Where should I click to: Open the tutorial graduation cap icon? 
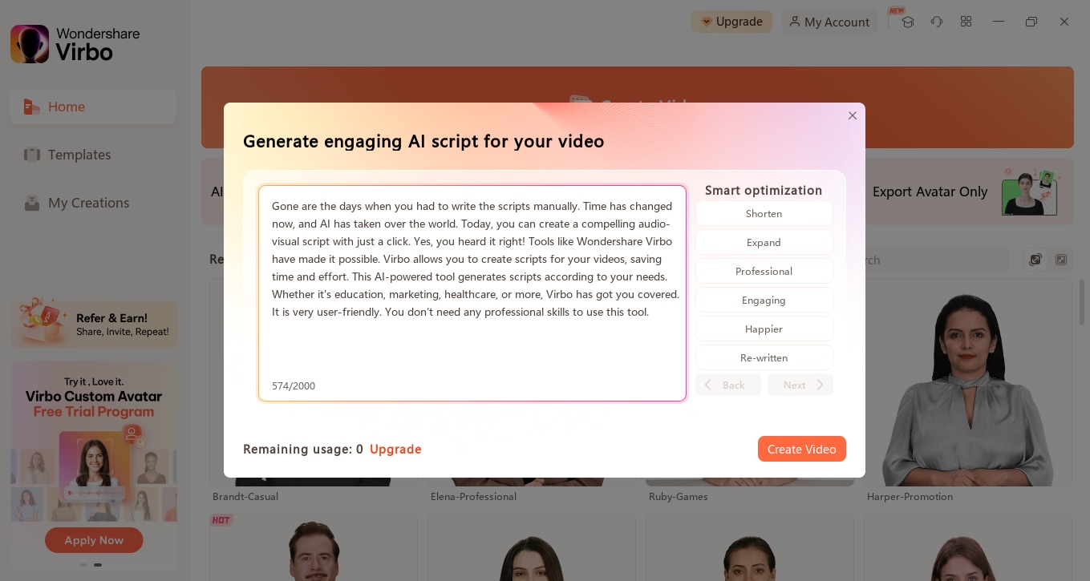point(908,22)
